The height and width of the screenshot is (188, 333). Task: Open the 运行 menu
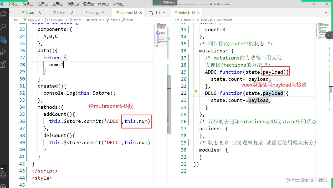point(88,4)
